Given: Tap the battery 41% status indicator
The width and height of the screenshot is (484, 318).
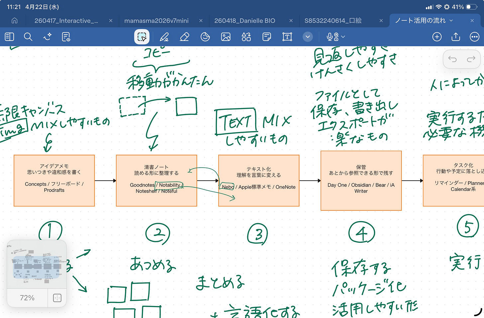Looking at the screenshot, I should click(464, 7).
